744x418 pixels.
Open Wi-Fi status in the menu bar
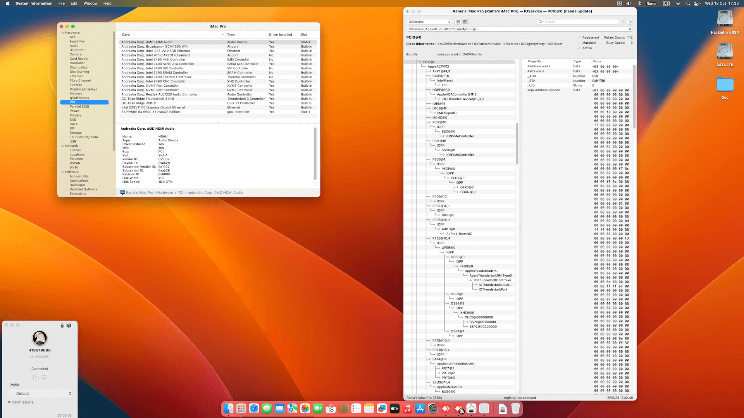coord(678,3)
